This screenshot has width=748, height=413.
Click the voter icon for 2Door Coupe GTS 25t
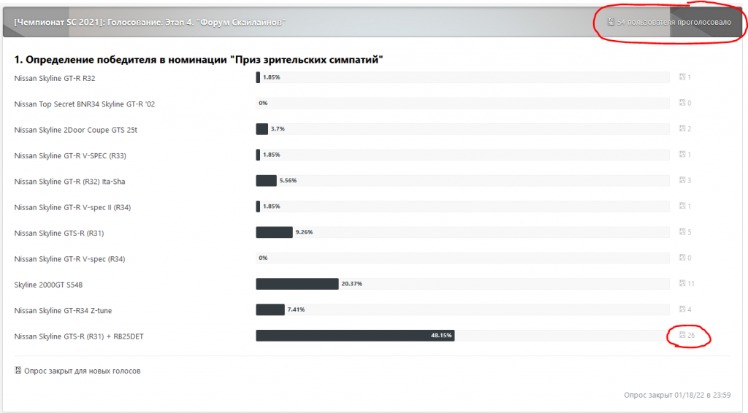pos(682,128)
